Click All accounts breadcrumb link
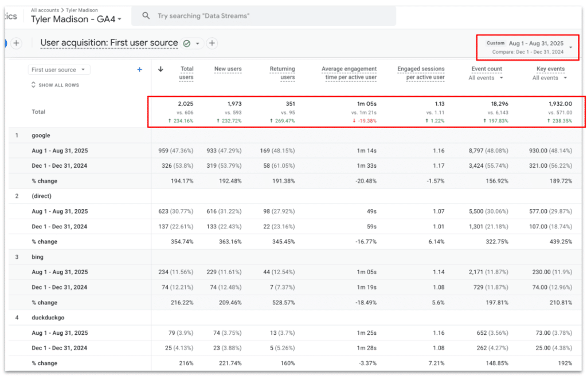This screenshot has height=376, width=587. point(45,10)
